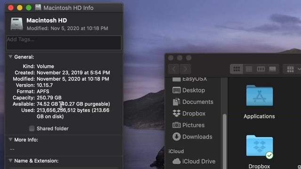Open Desktop in Finder sidebar
Screen dimensions: 301x169
(x=189, y=90)
